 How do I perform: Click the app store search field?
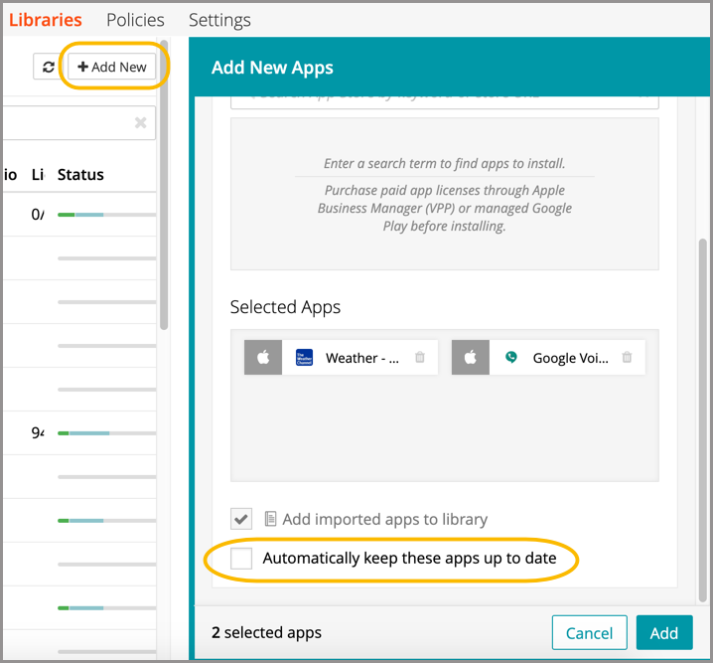pyautogui.click(x=444, y=98)
